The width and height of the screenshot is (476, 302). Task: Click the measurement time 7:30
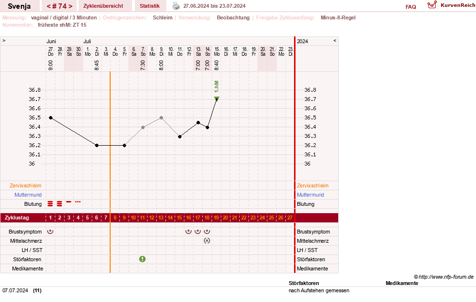click(x=143, y=65)
